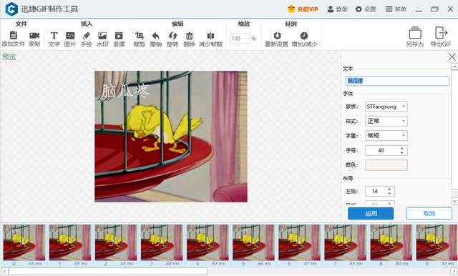Screen dimensions: 458x276
Task: Select frame 6 thumbnail
Action: click(x=299, y=242)
